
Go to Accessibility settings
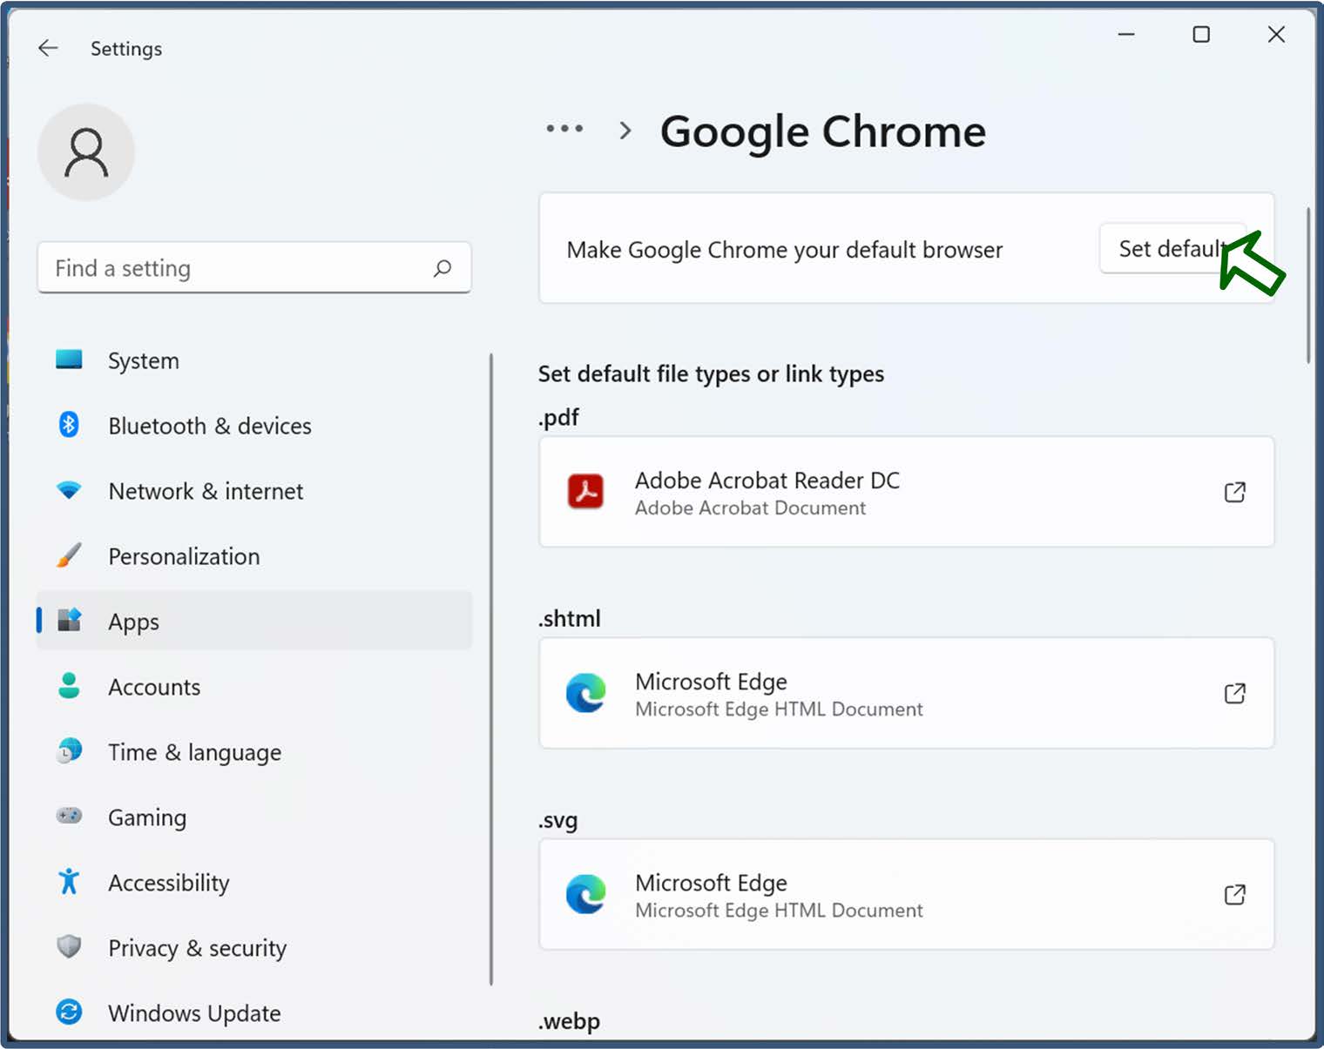click(x=254, y=883)
